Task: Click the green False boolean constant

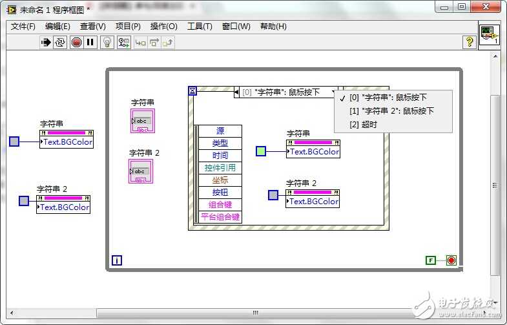Action: click(431, 260)
